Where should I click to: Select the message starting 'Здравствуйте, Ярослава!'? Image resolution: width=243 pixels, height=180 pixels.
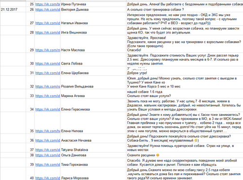tap(185, 44)
